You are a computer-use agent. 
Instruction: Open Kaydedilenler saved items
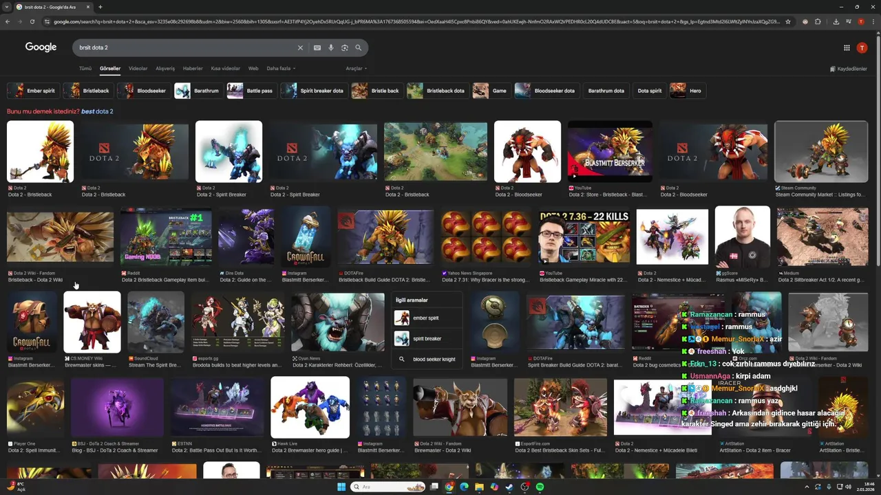click(849, 69)
